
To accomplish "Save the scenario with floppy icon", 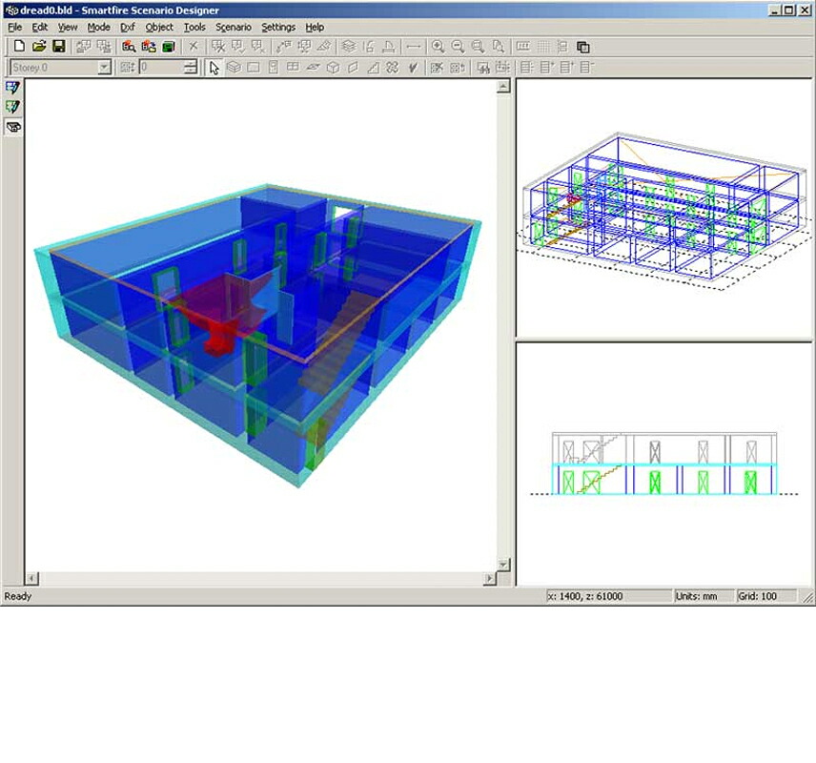I will coord(59,47).
